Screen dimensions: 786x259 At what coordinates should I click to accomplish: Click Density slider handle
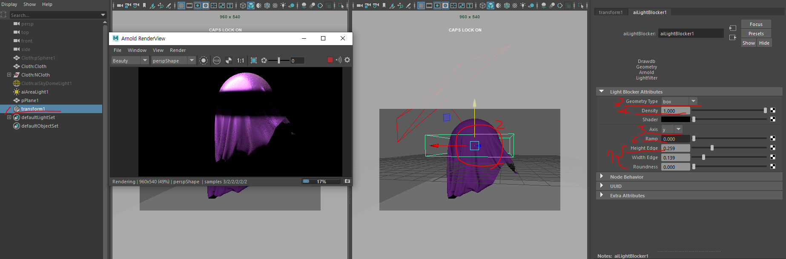(x=765, y=110)
